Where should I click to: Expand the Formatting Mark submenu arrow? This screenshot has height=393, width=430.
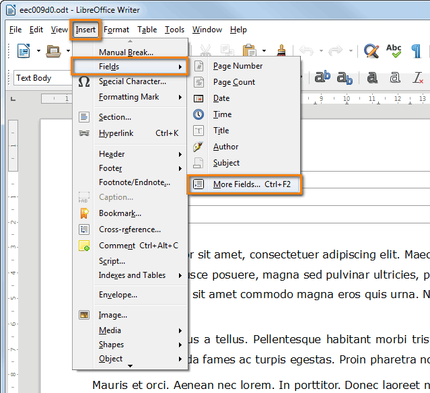180,97
